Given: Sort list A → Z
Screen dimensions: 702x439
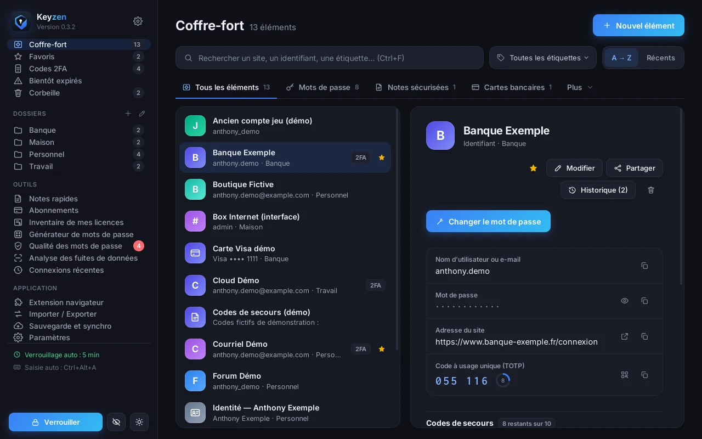Looking at the screenshot, I should 621,58.
